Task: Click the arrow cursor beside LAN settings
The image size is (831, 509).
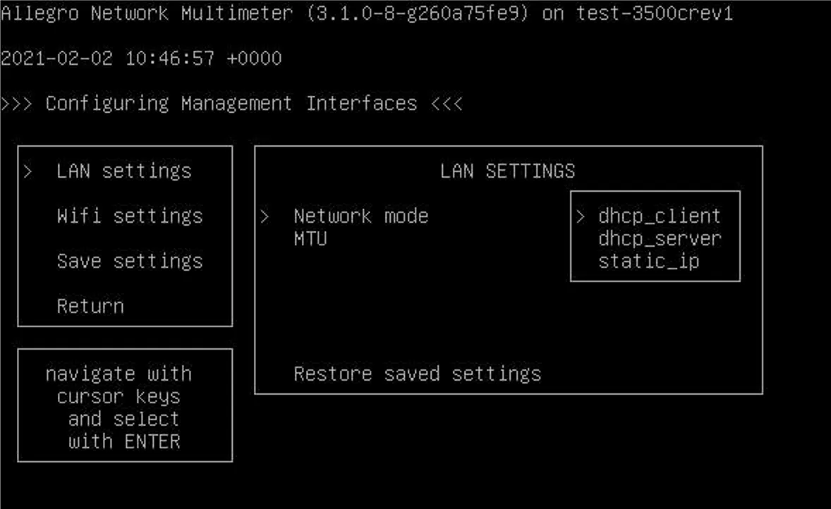Action: (28, 171)
